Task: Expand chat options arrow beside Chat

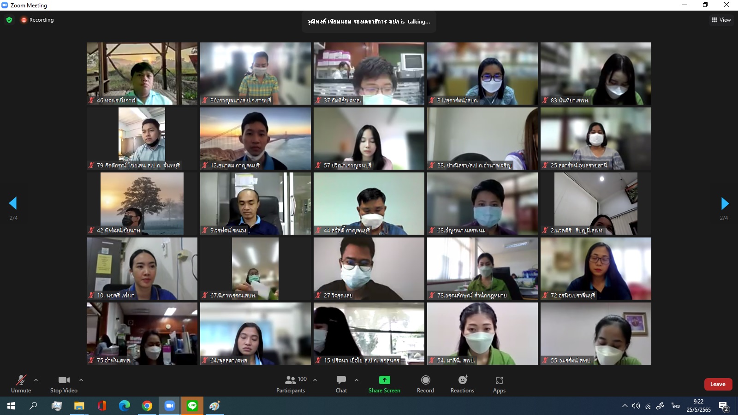Action: [x=357, y=380]
